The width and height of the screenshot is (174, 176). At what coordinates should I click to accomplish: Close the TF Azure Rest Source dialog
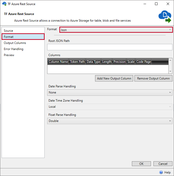pyautogui.click(x=168, y=4)
